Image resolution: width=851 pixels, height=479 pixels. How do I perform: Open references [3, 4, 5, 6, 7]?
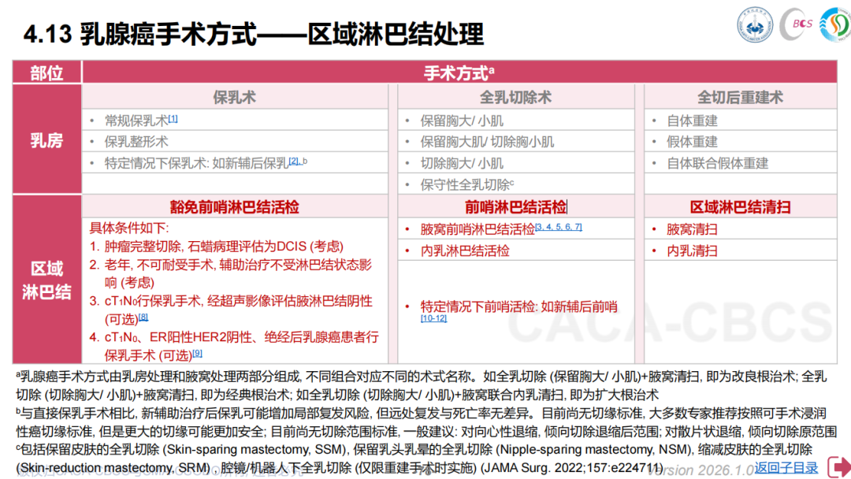(x=558, y=227)
